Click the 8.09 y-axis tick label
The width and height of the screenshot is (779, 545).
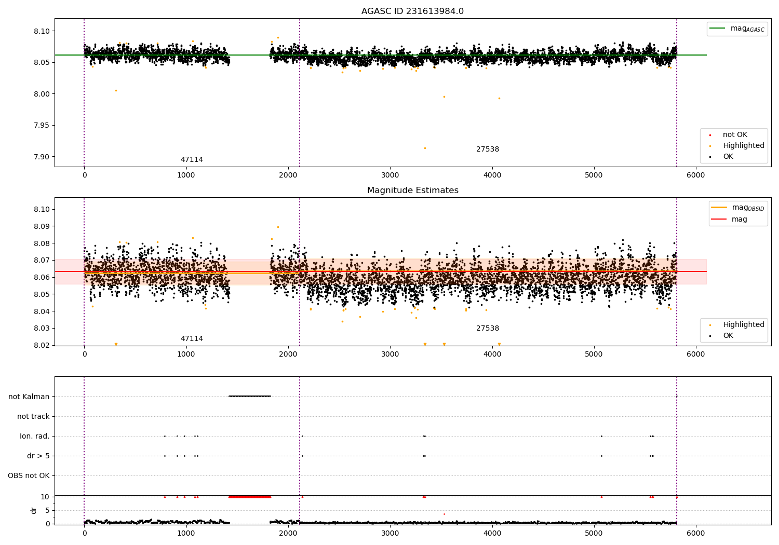42,226
